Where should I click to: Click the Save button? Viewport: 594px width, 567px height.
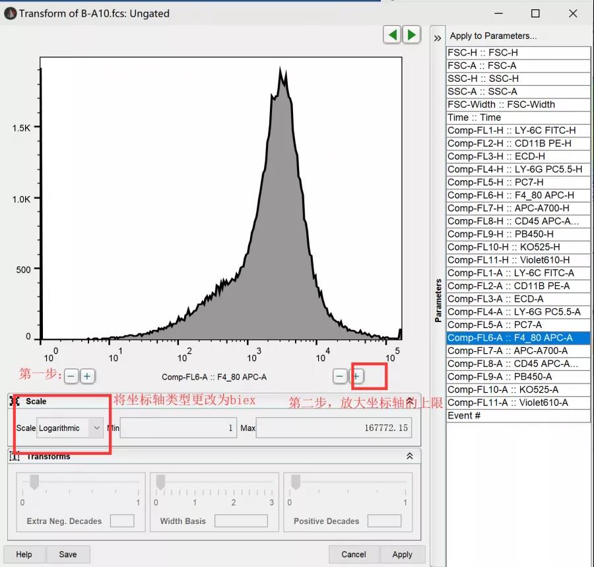(x=67, y=554)
